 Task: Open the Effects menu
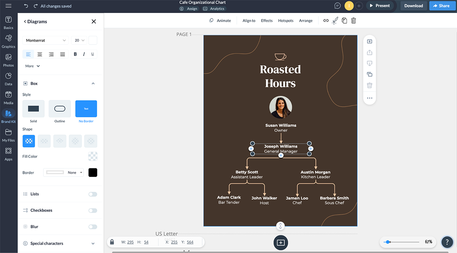(x=267, y=21)
